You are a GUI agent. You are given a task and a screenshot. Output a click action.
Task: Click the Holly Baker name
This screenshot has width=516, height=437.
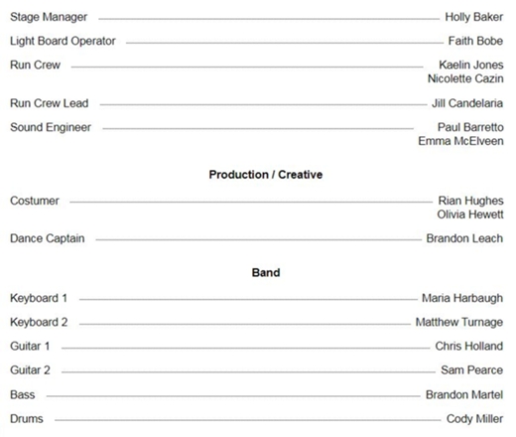(473, 17)
